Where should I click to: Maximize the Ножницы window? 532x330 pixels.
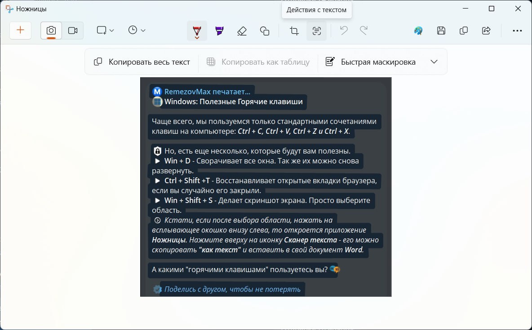click(491, 9)
